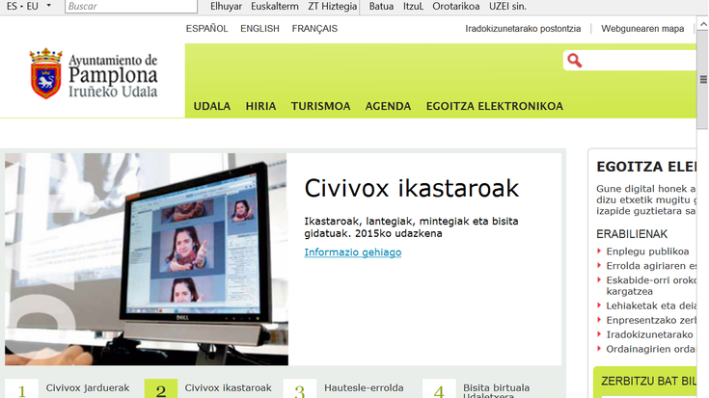Follow the Informazio gehiago link
Image resolution: width=709 pixels, height=398 pixels.
point(353,252)
